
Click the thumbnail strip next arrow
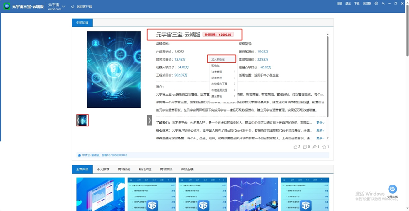pyautogui.click(x=149, y=120)
